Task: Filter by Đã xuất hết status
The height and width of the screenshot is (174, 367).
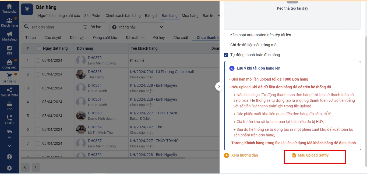Action: pos(135,38)
